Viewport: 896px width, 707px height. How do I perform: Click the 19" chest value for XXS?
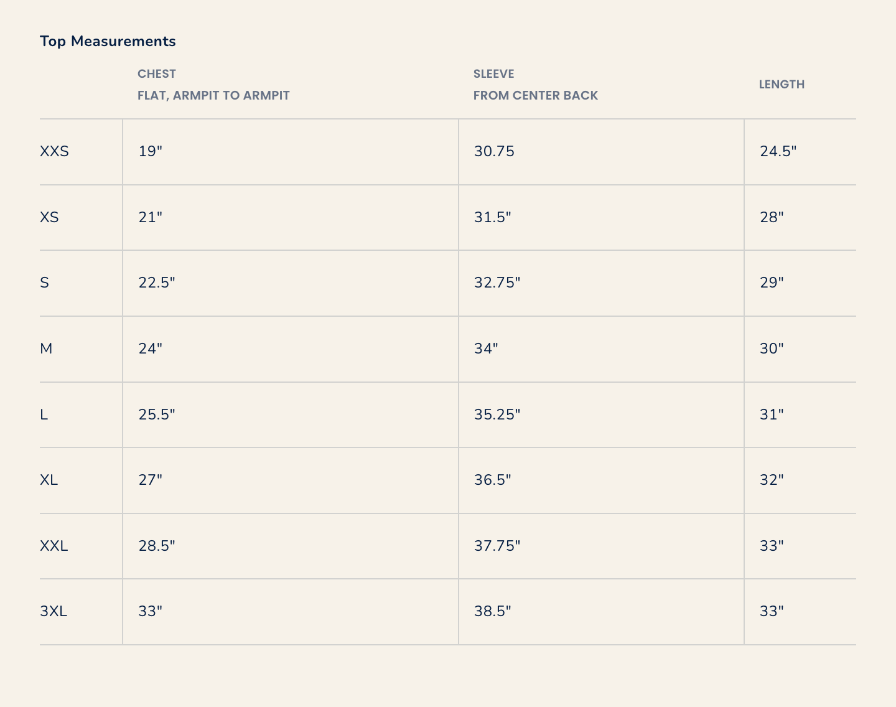pyautogui.click(x=150, y=151)
